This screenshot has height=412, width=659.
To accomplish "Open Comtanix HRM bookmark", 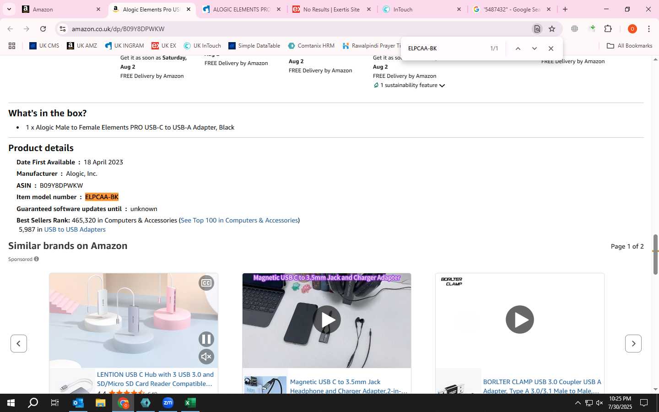I will [311, 46].
